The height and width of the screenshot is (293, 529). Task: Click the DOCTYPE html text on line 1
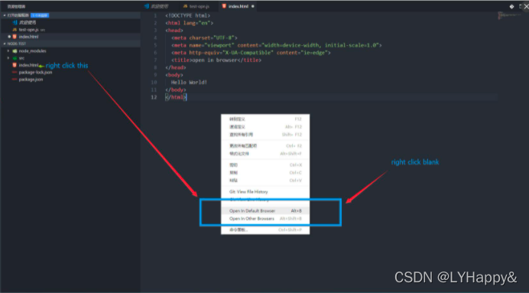pos(187,15)
